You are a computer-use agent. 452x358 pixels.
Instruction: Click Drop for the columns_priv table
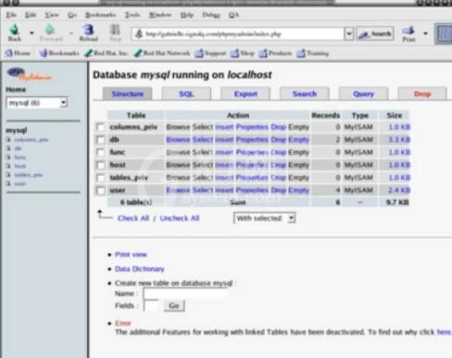[278, 127]
